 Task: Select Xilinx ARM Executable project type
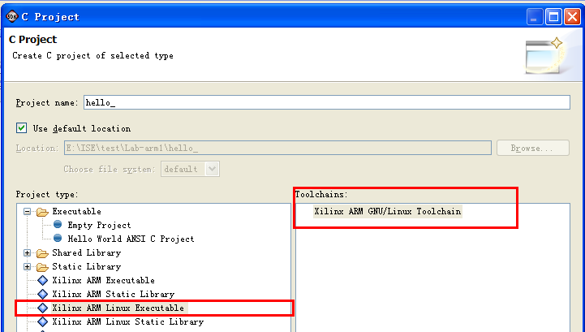tap(103, 281)
